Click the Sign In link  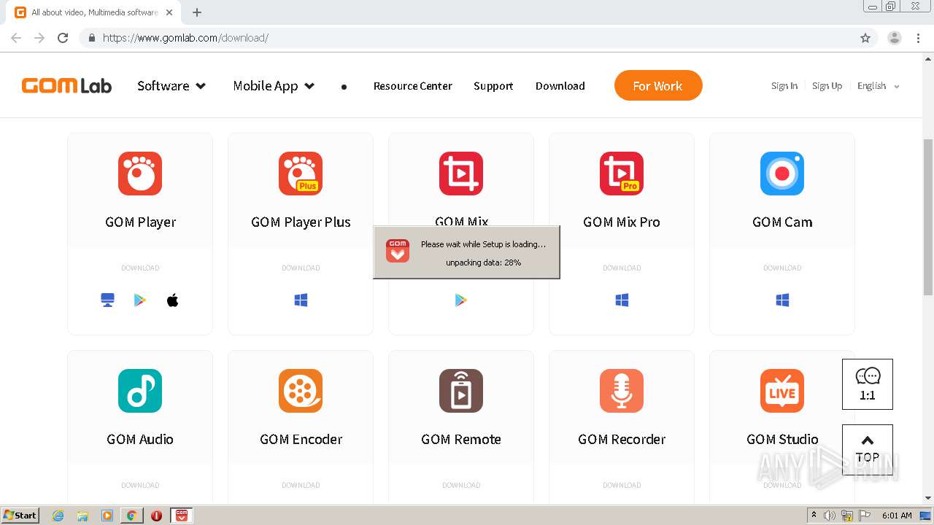point(784,86)
